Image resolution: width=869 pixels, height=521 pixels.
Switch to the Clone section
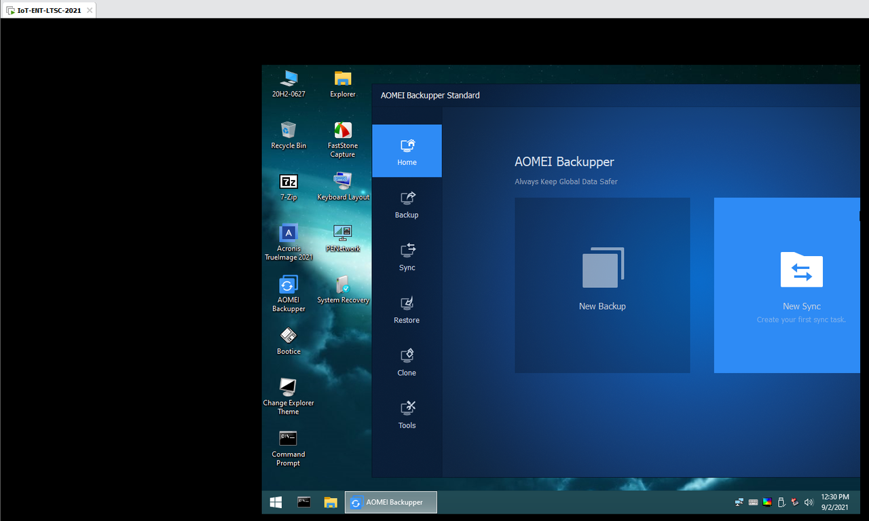pos(407,361)
